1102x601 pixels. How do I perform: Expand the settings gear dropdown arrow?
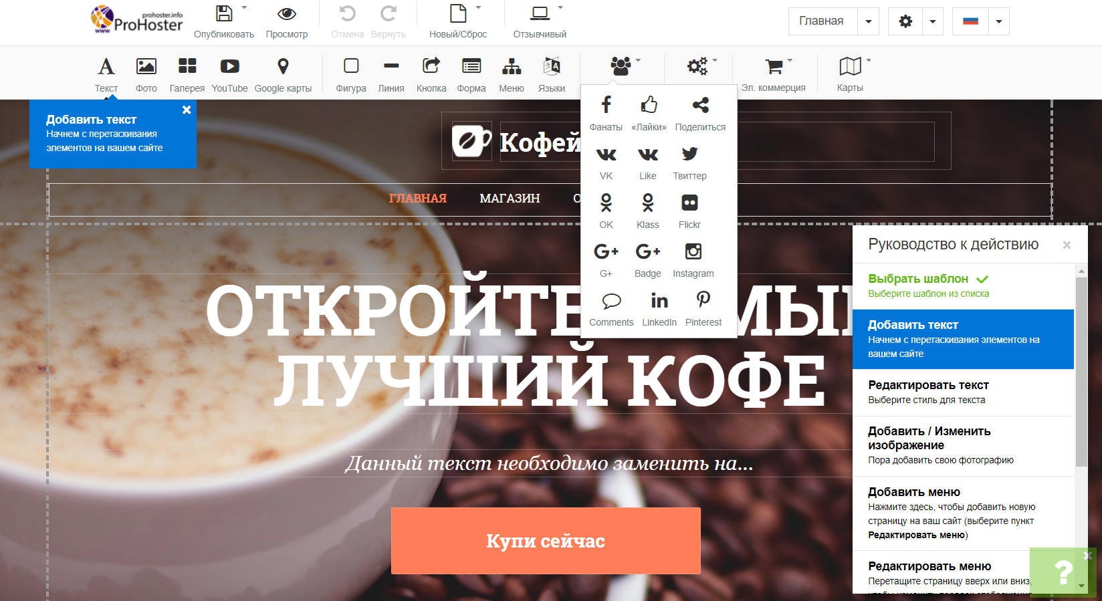[932, 21]
